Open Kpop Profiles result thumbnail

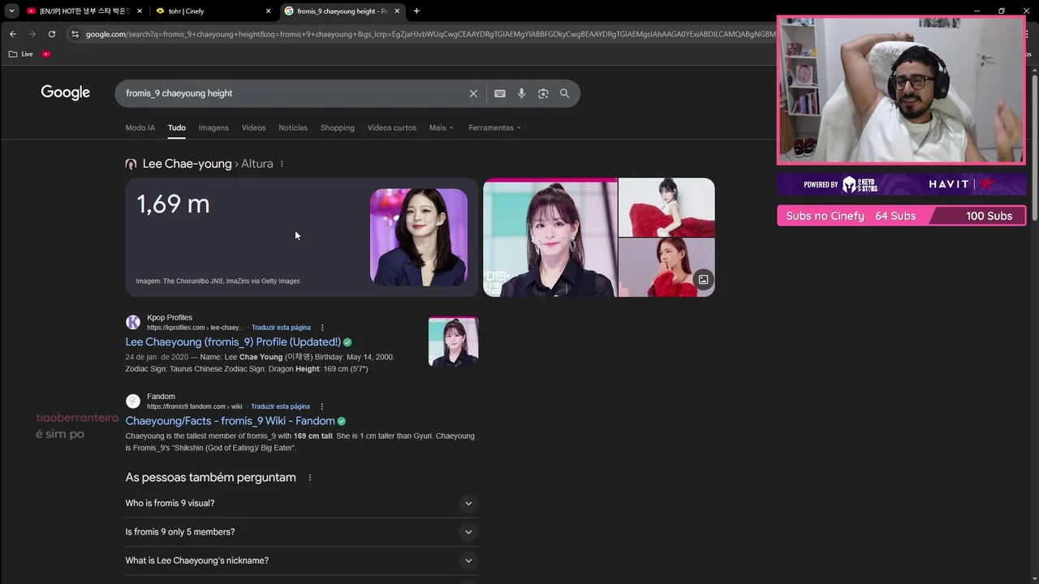click(453, 341)
